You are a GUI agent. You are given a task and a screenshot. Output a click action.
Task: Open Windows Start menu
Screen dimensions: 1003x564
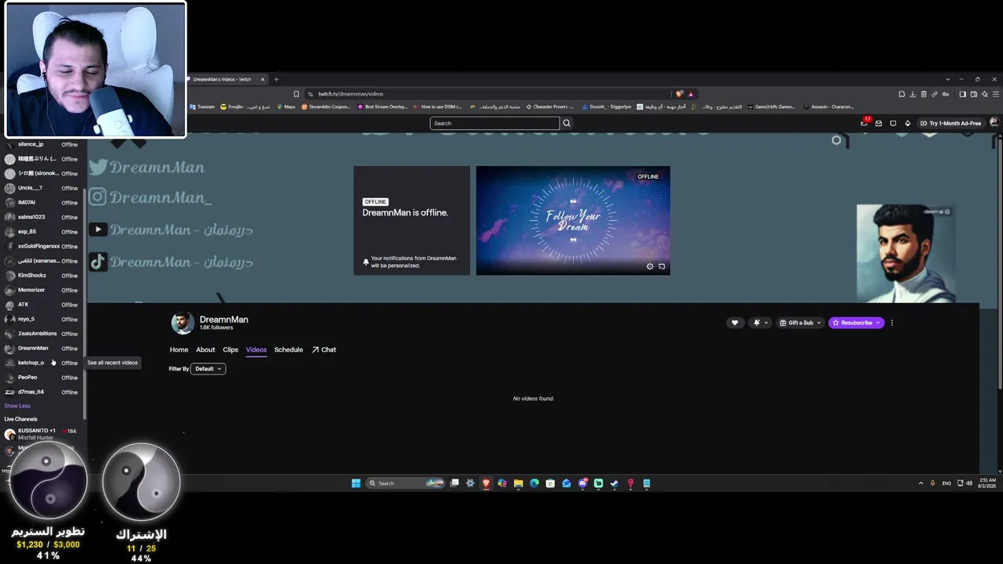coord(356,483)
